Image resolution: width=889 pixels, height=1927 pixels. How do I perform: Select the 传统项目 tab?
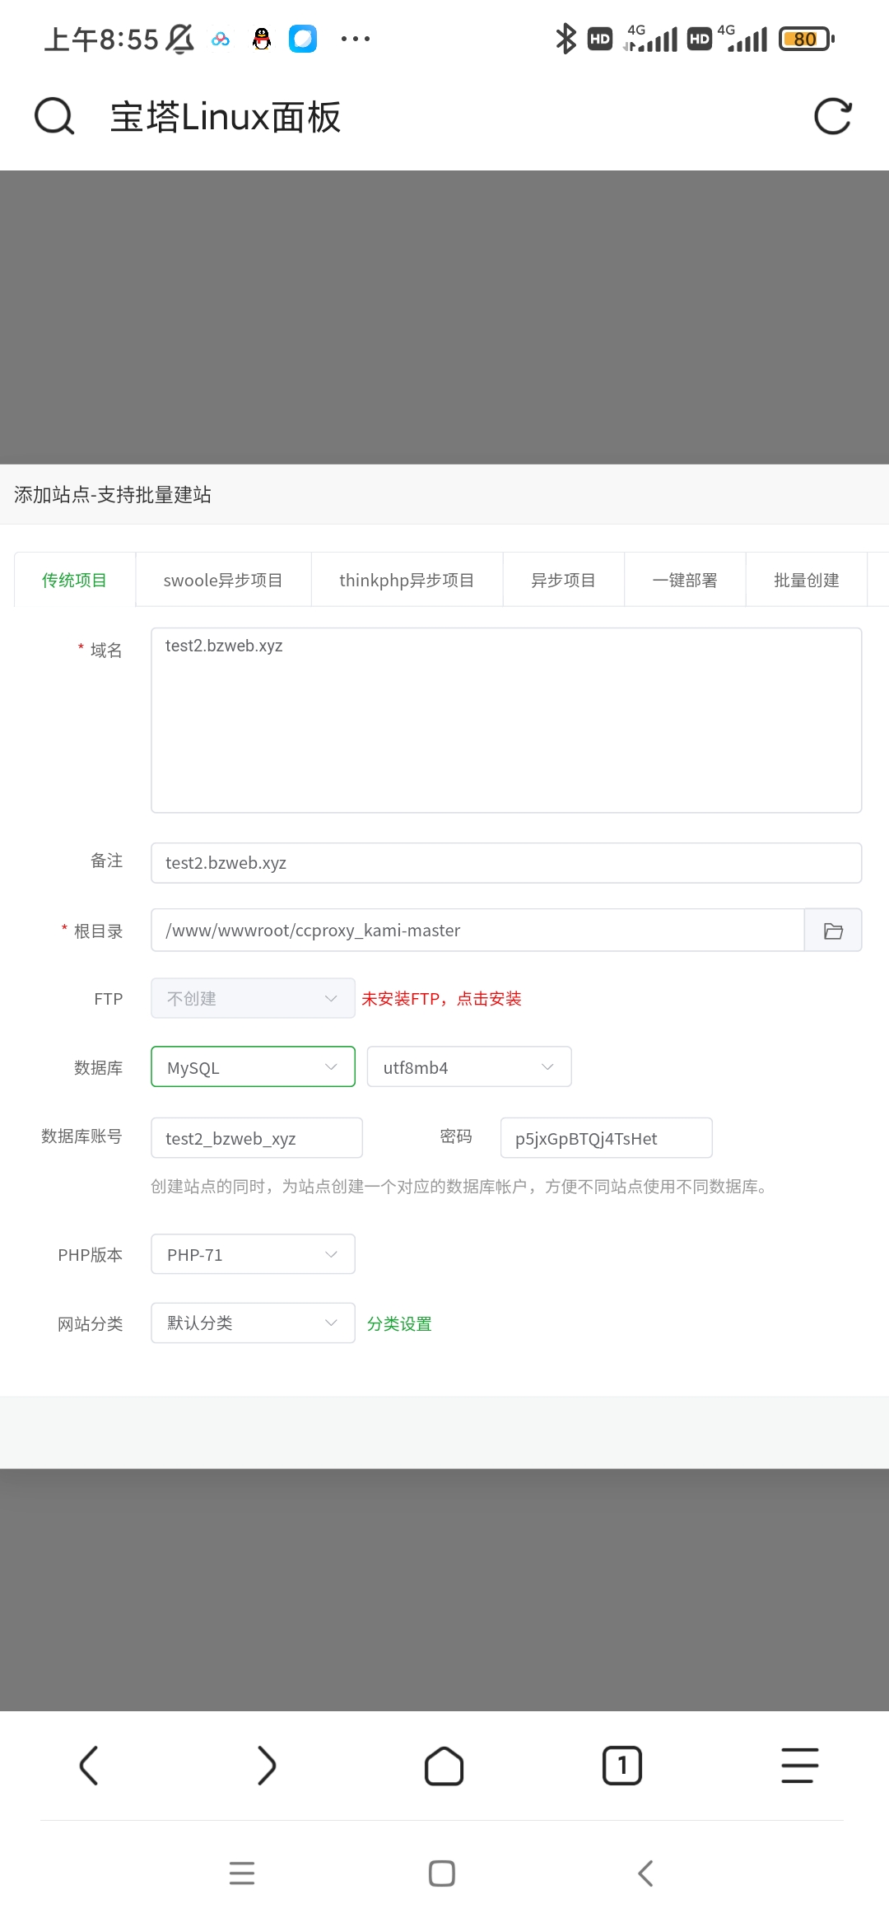(x=75, y=580)
